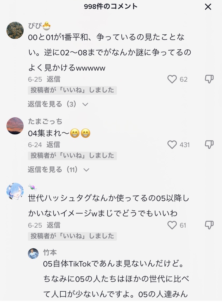Expand 返信を見る (11) replies

point(58,170)
